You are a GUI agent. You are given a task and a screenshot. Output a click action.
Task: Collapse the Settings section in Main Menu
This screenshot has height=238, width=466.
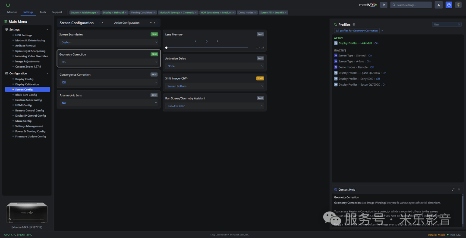47,30
